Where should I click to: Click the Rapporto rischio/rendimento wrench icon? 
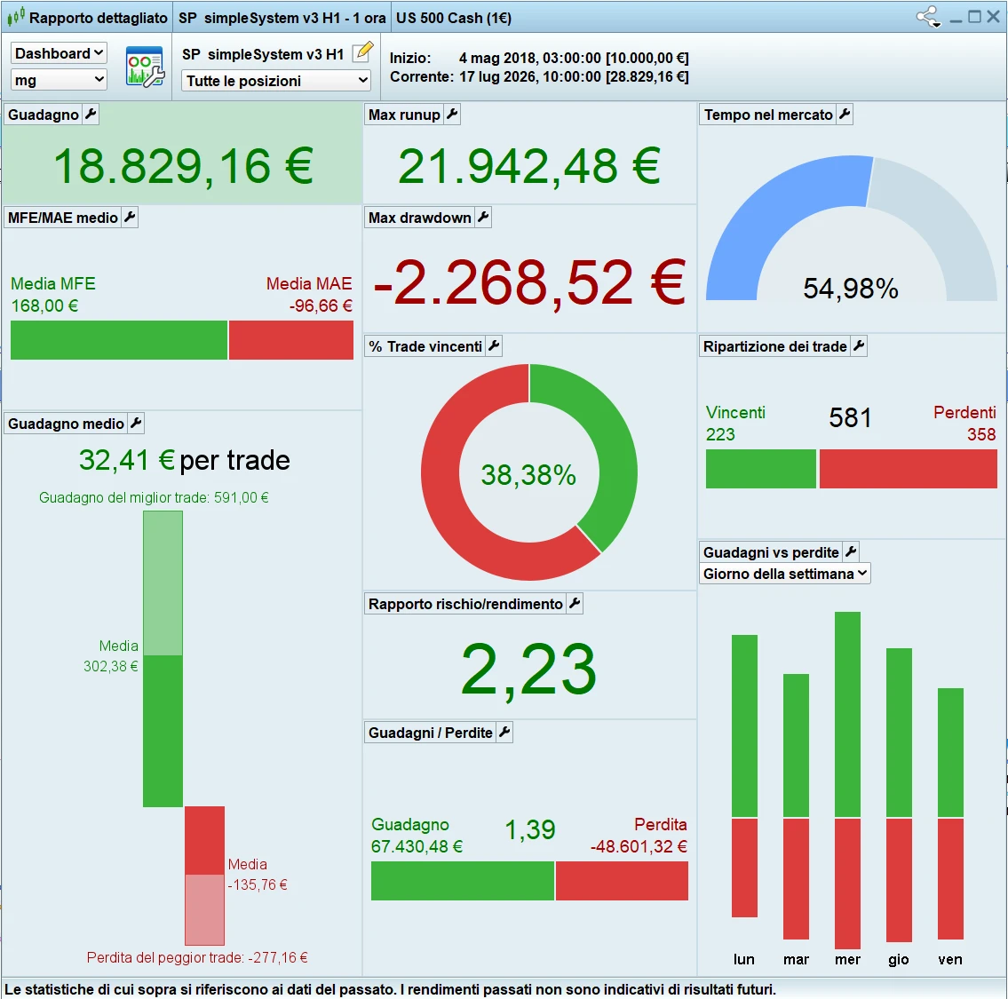coord(575,603)
